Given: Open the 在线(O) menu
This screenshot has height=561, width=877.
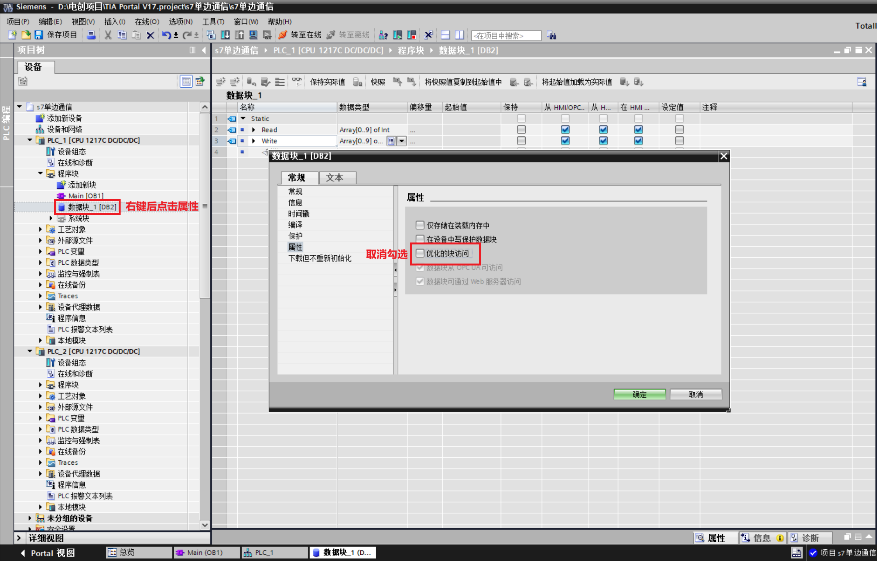Looking at the screenshot, I should pos(147,22).
